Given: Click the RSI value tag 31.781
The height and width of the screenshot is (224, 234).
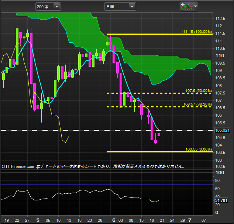Looking at the screenshot, I should pyautogui.click(x=221, y=200).
